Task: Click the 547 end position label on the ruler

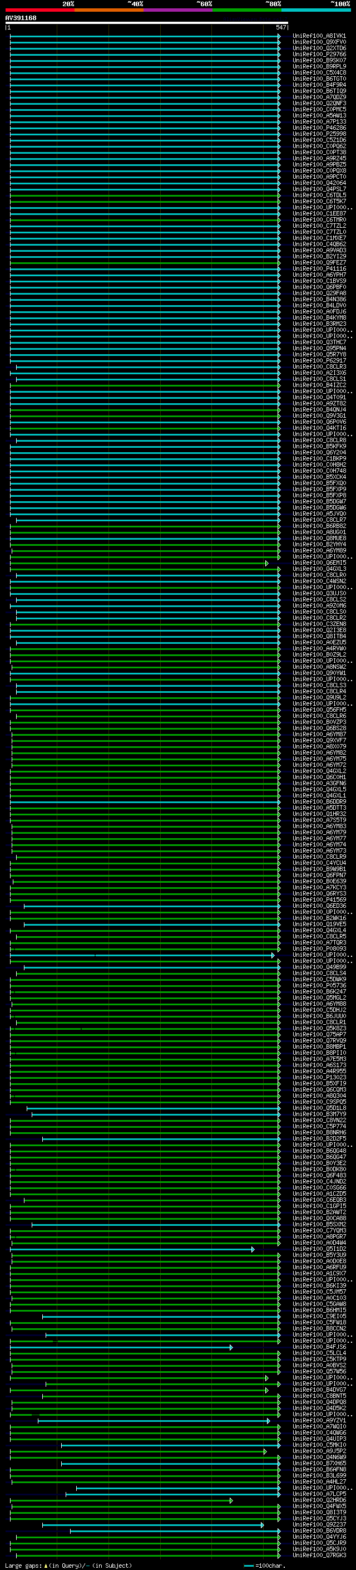Action: click(280, 27)
